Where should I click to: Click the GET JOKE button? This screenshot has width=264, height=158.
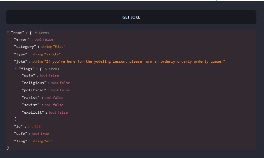click(131, 17)
